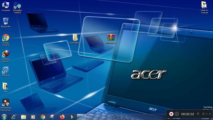The image size is (213, 120).
Task: Open the Computer desktop icon
Action: coord(6,6)
